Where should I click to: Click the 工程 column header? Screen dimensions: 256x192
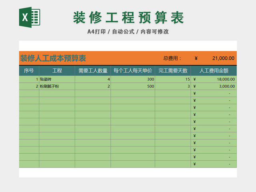point(57,71)
